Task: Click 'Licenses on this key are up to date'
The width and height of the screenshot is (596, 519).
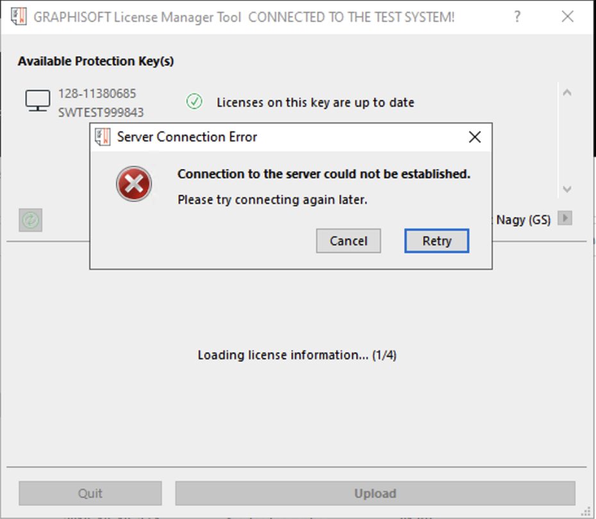Action: click(315, 103)
